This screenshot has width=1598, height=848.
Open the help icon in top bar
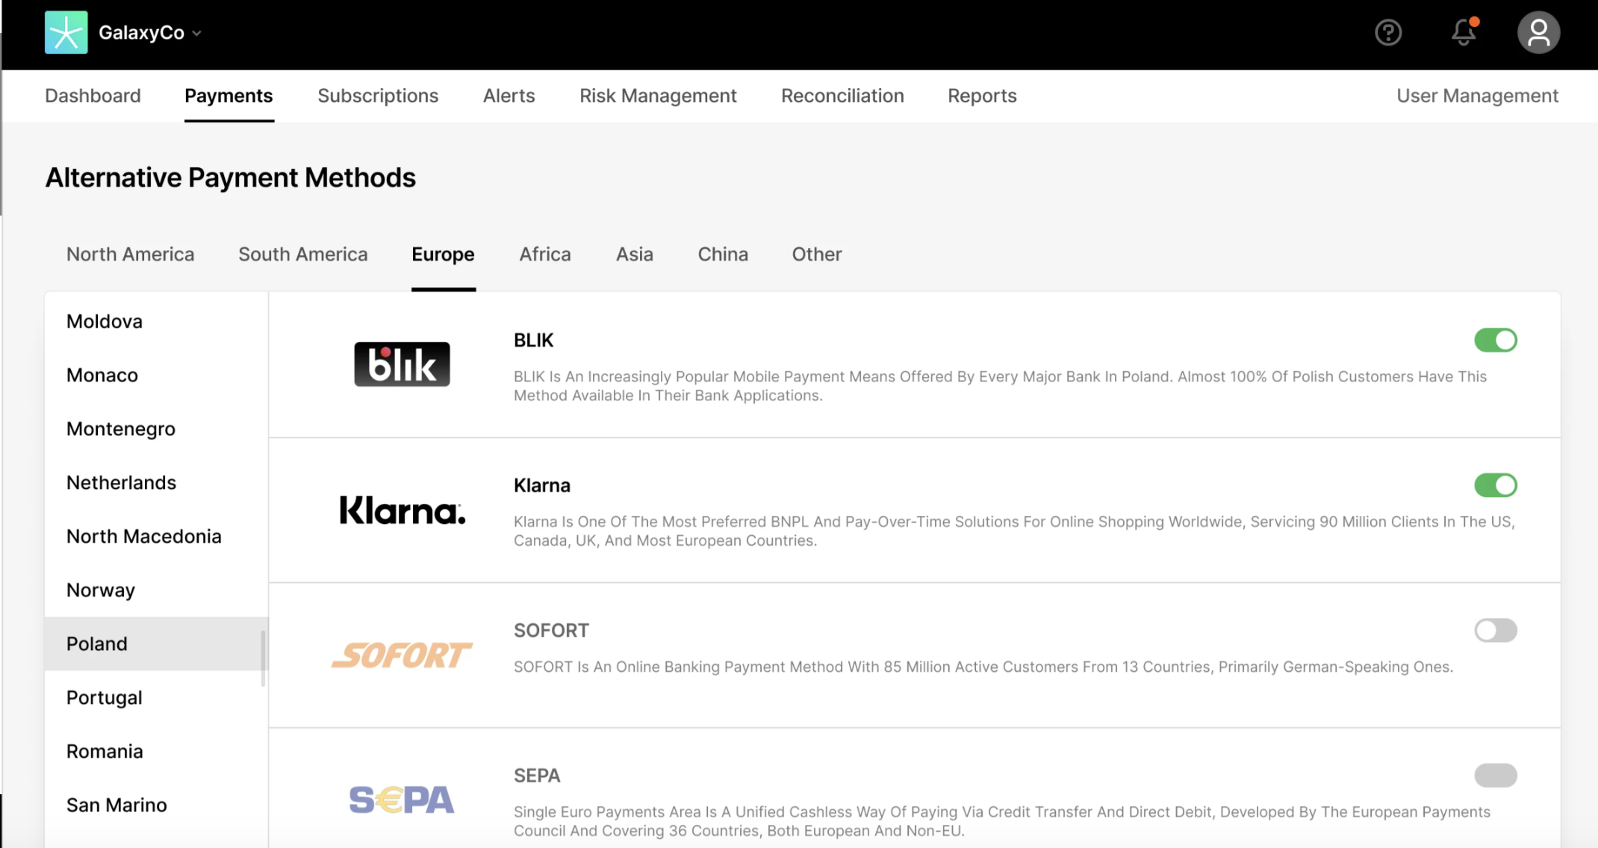pos(1388,33)
